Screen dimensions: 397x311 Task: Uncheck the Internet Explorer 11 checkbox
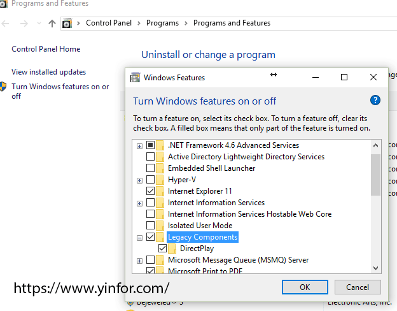click(150, 191)
